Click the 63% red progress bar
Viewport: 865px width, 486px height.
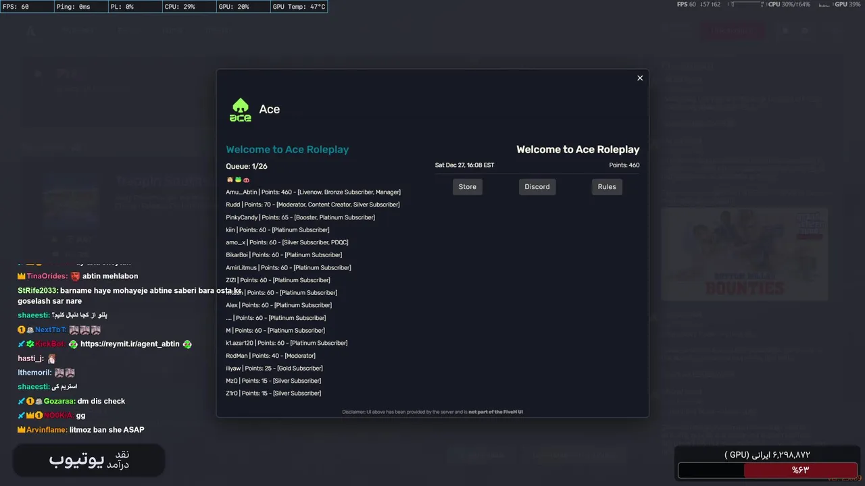(801, 470)
